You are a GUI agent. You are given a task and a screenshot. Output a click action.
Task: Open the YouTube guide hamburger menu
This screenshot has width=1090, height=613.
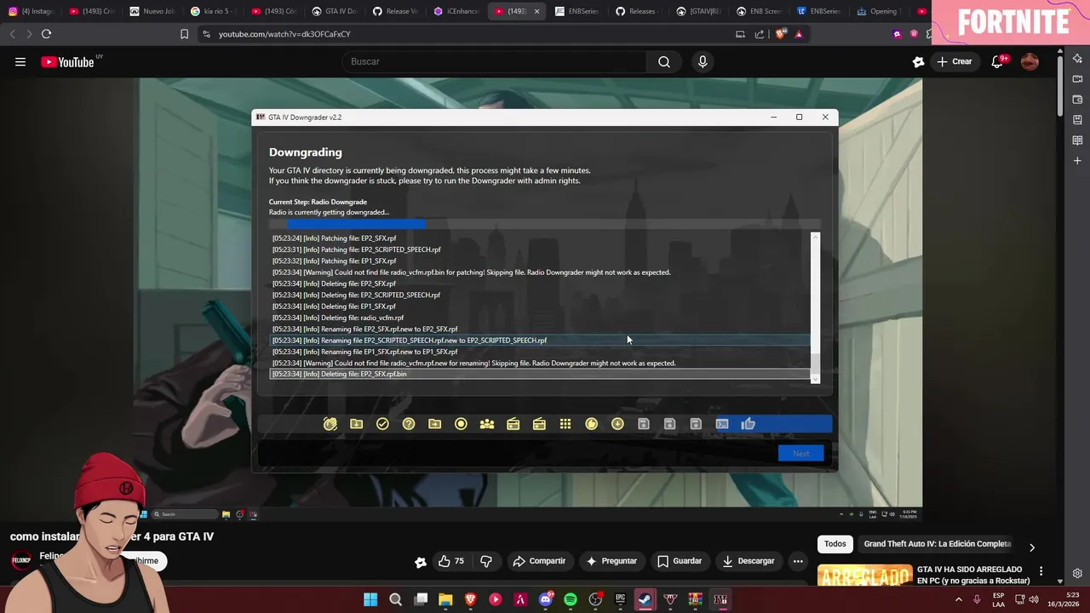click(20, 61)
